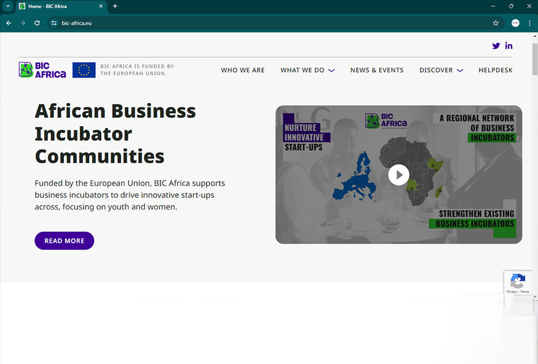
Task: Reload the page
Action: point(37,23)
